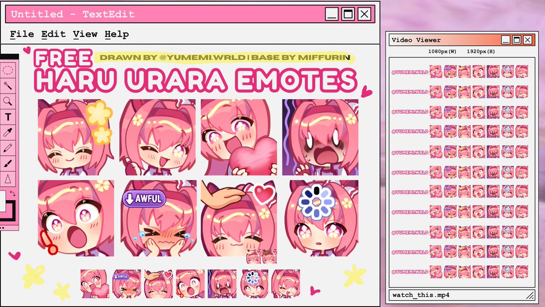
Task: Click the small loading spinner emote in bottom strip
Action: pyautogui.click(x=254, y=284)
